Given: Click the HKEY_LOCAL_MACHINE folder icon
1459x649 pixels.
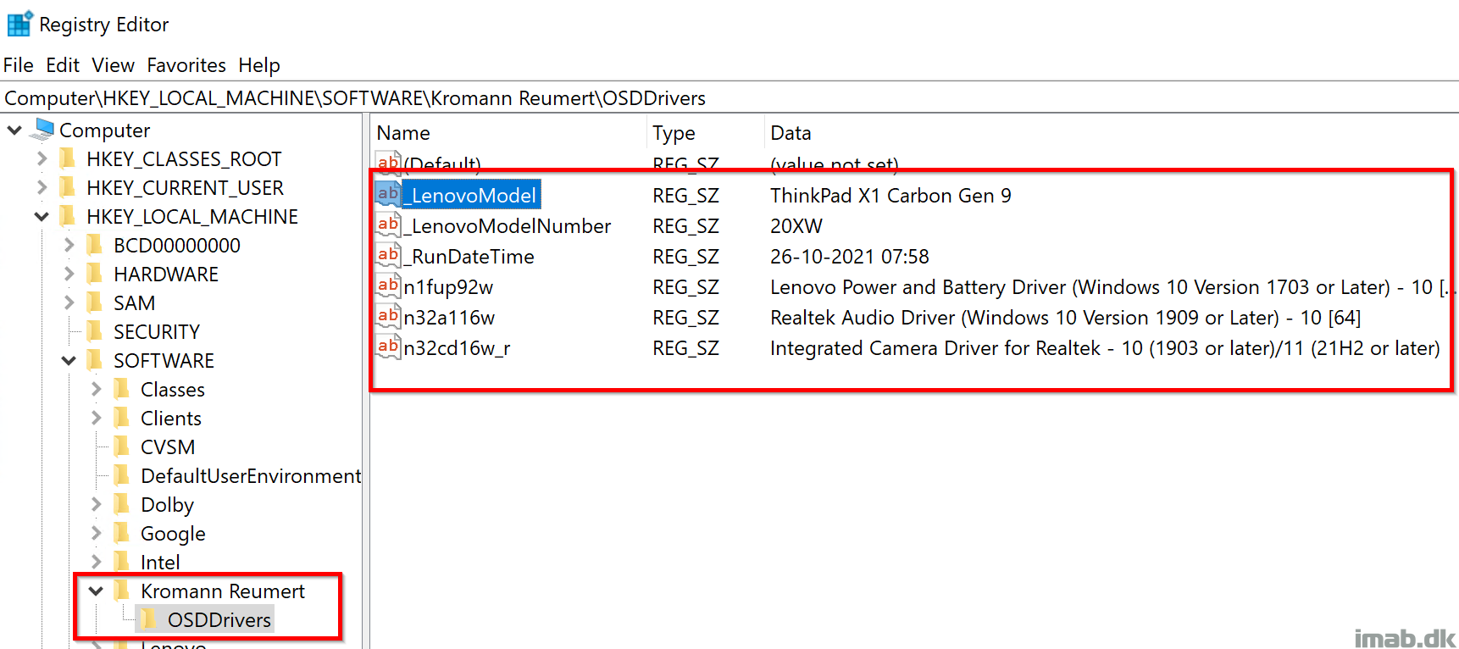Looking at the screenshot, I should click(x=68, y=216).
